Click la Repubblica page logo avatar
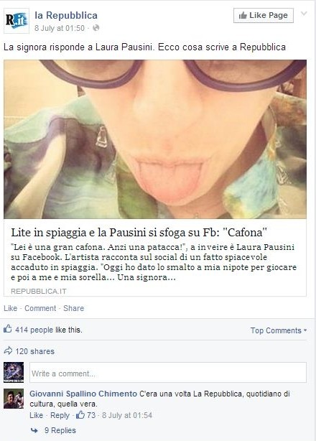The width and height of the screenshot is (316, 441). click(x=17, y=21)
